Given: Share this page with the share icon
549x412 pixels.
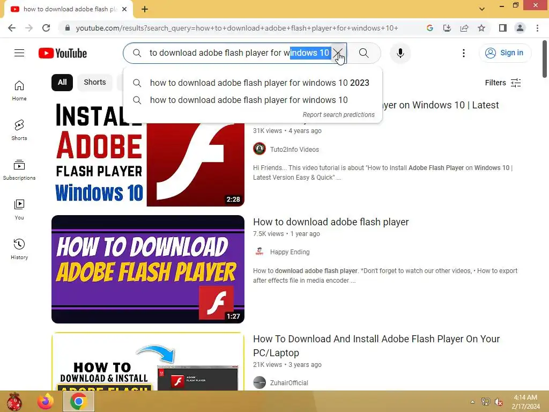Looking at the screenshot, I should pyautogui.click(x=464, y=28).
